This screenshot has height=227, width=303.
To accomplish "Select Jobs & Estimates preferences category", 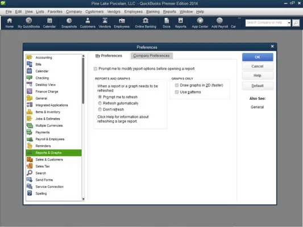I will click(53, 119).
